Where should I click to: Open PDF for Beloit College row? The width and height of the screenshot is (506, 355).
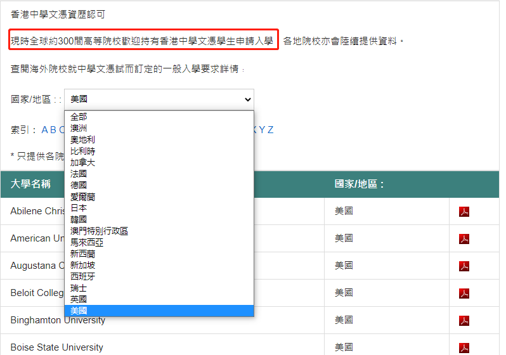pos(464,294)
